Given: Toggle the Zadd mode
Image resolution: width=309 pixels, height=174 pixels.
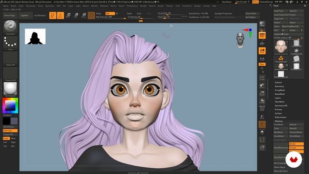Looking at the screenshot, I should coord(129,14).
